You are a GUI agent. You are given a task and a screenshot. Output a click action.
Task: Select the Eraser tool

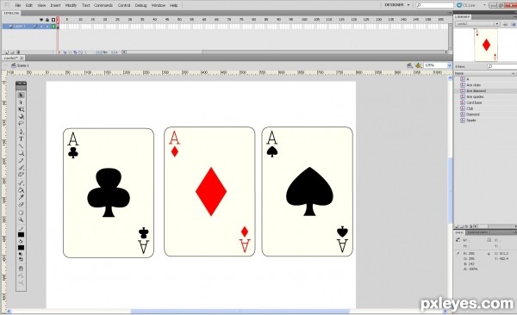coord(21,204)
